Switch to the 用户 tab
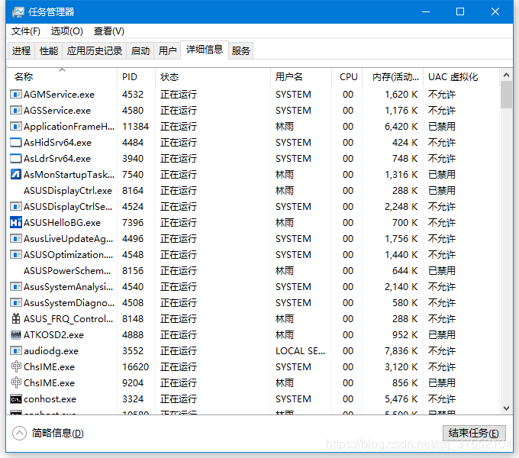519x458 pixels. [167, 51]
